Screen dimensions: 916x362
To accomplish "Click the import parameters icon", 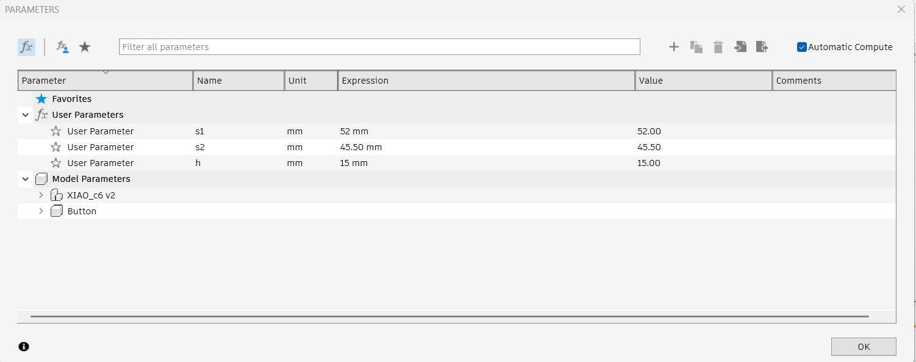I will (x=740, y=47).
